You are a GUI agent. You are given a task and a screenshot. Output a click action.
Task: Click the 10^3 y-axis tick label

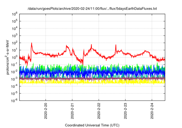tap(15, 36)
